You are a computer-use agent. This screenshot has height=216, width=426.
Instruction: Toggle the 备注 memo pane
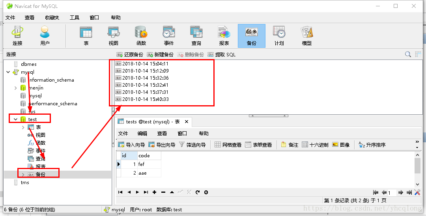tap(290, 145)
